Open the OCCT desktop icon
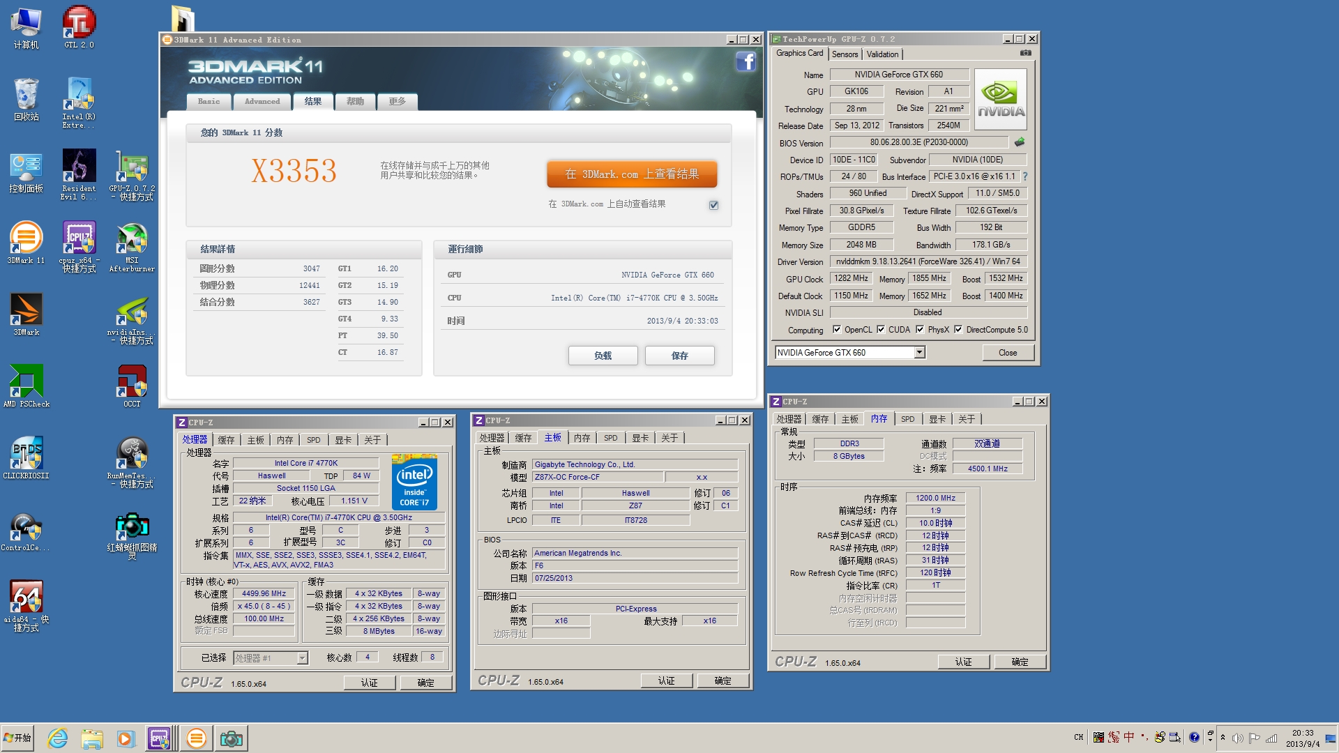This screenshot has height=753, width=1339. pyautogui.click(x=132, y=386)
